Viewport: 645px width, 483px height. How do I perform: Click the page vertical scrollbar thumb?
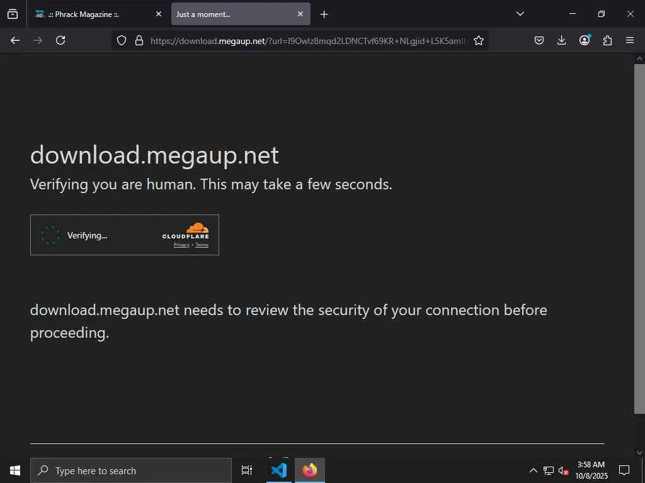[x=639, y=238]
